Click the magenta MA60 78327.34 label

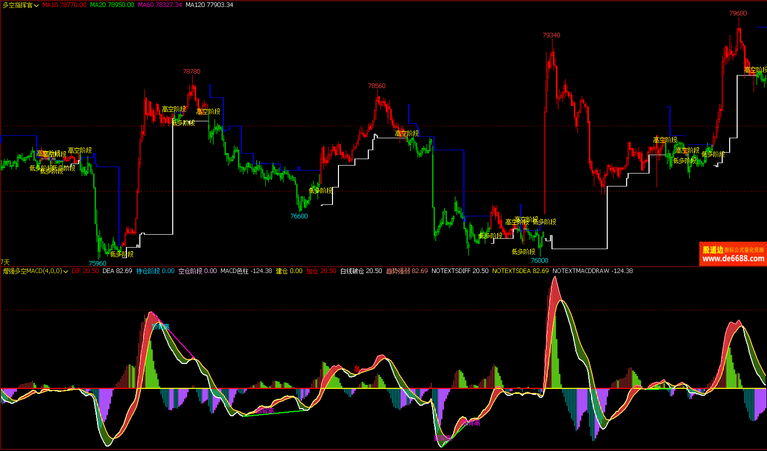160,5
